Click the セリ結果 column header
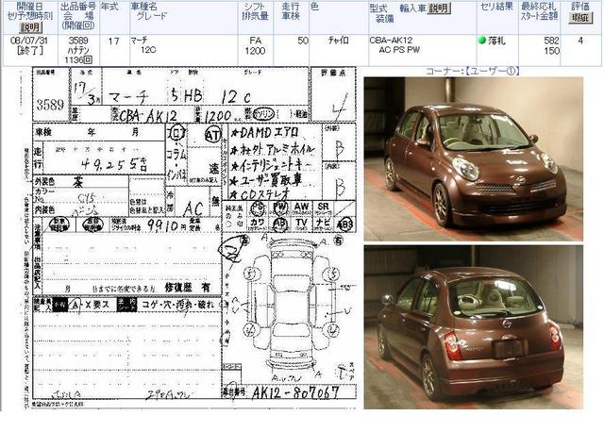The width and height of the screenshot is (604, 432). coord(496,7)
